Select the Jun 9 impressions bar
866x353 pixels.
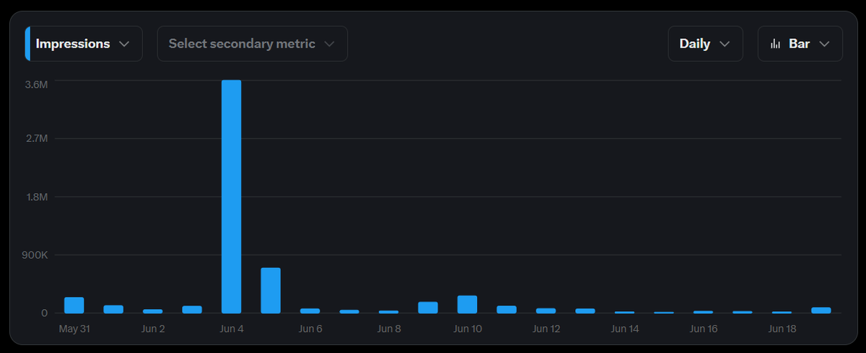(428, 308)
